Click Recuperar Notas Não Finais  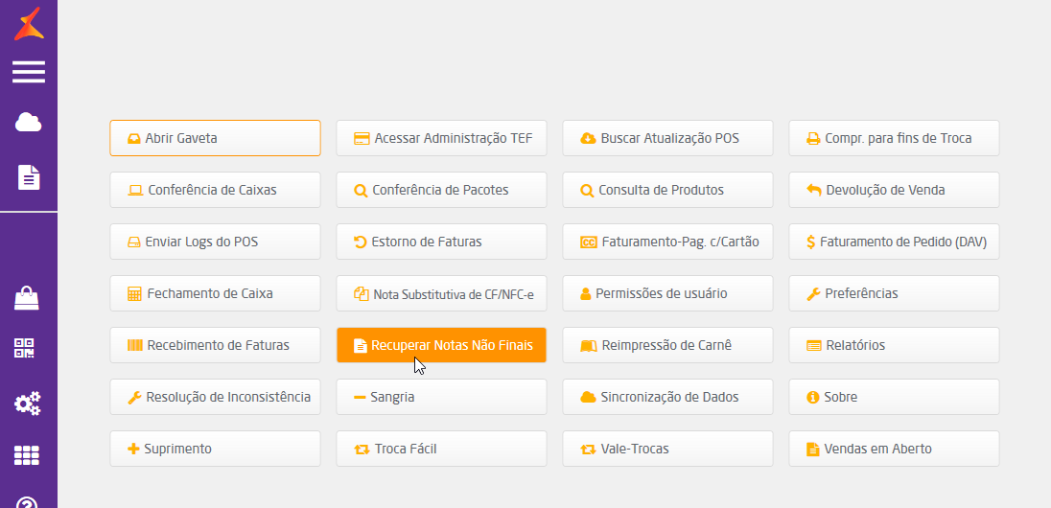pos(441,345)
